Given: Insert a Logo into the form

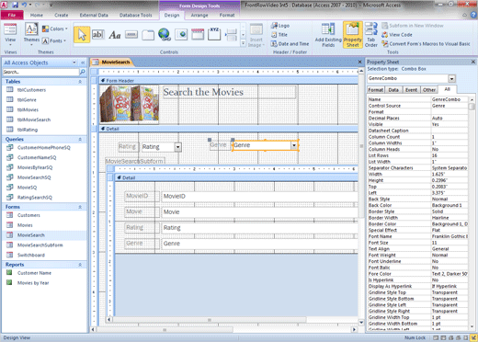Looking at the screenshot, I should (x=280, y=26).
